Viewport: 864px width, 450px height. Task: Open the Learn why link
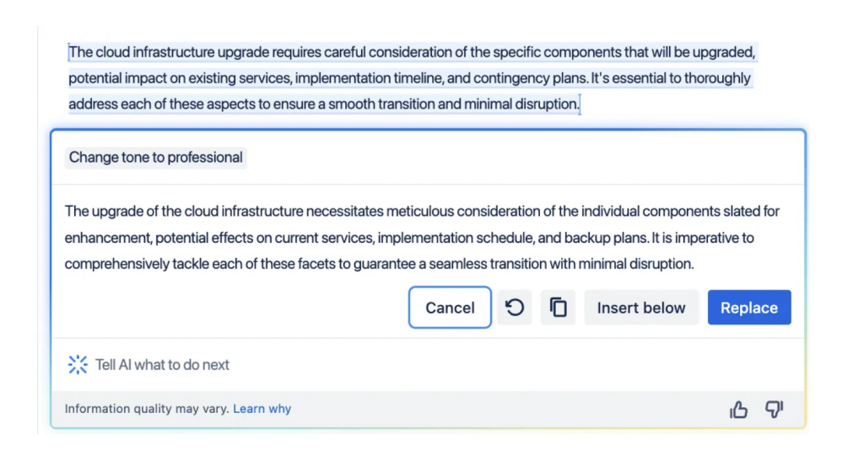click(262, 409)
